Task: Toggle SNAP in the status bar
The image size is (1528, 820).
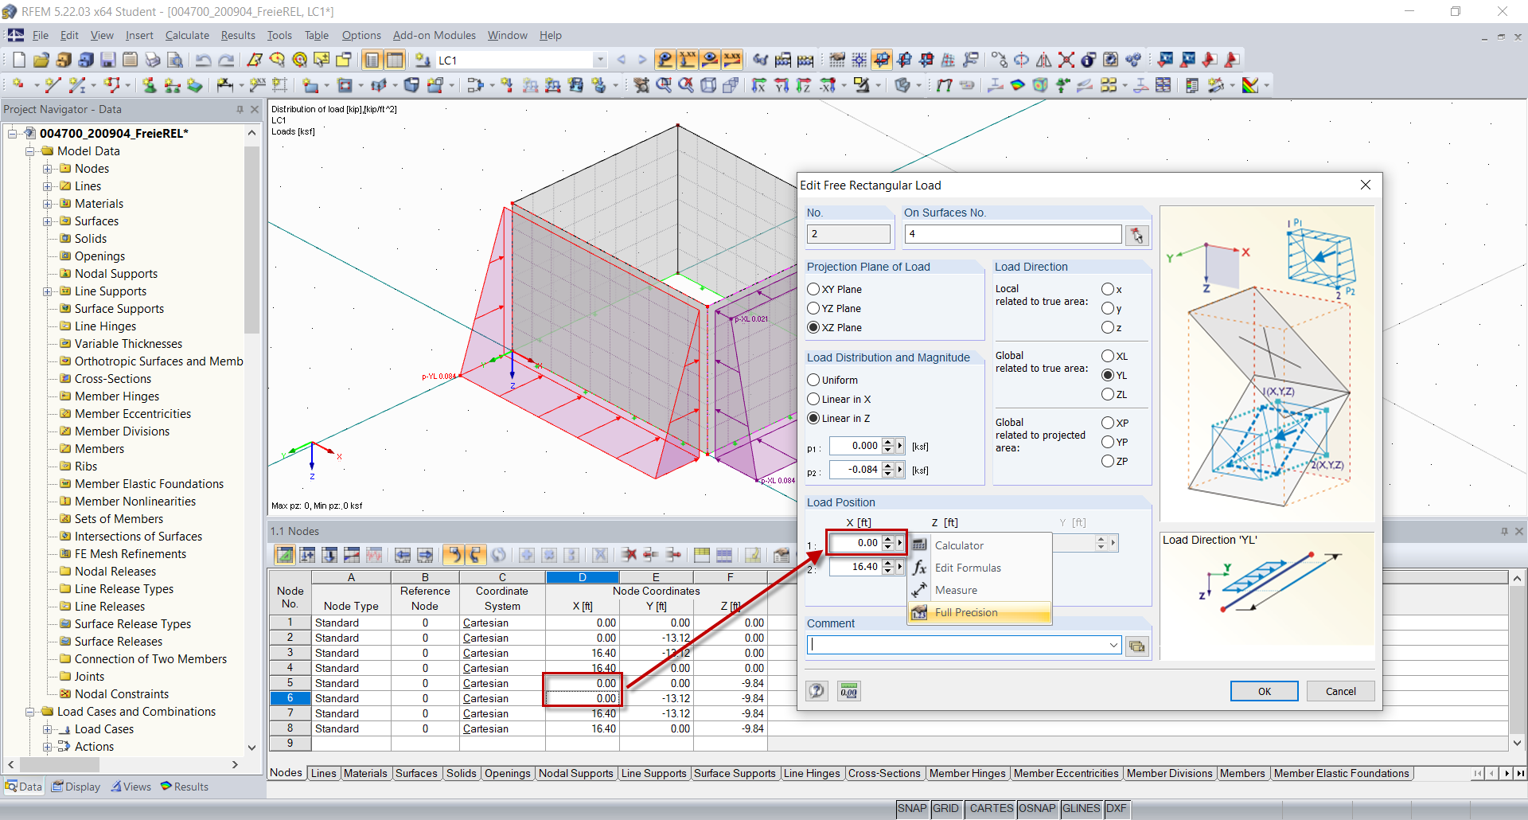Action: point(912,809)
